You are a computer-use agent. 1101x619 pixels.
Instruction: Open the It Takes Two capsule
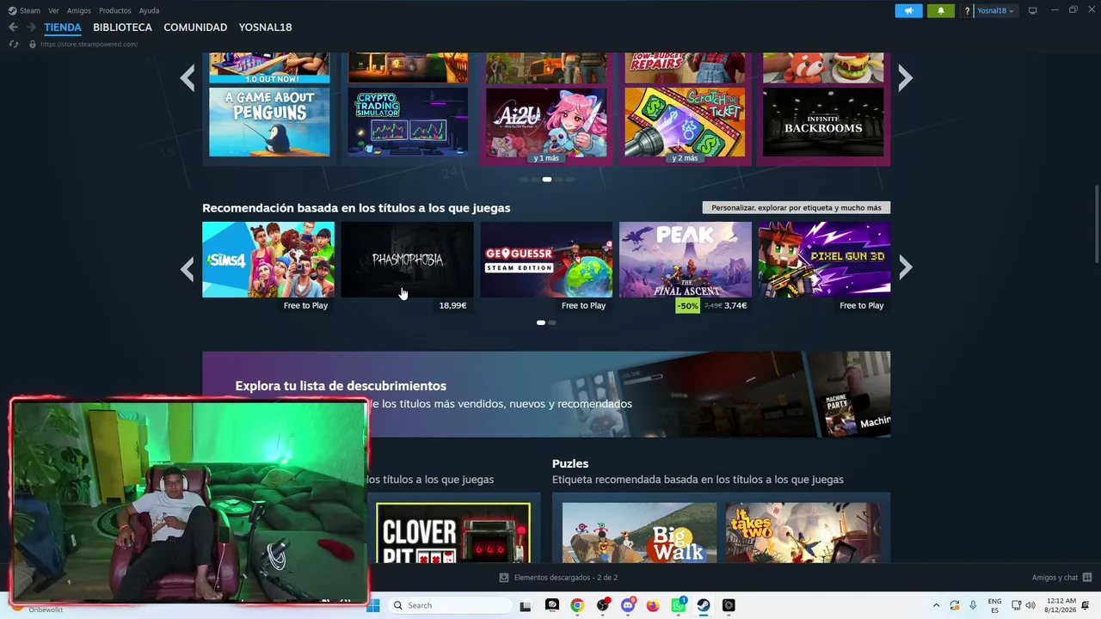pyautogui.click(x=803, y=533)
